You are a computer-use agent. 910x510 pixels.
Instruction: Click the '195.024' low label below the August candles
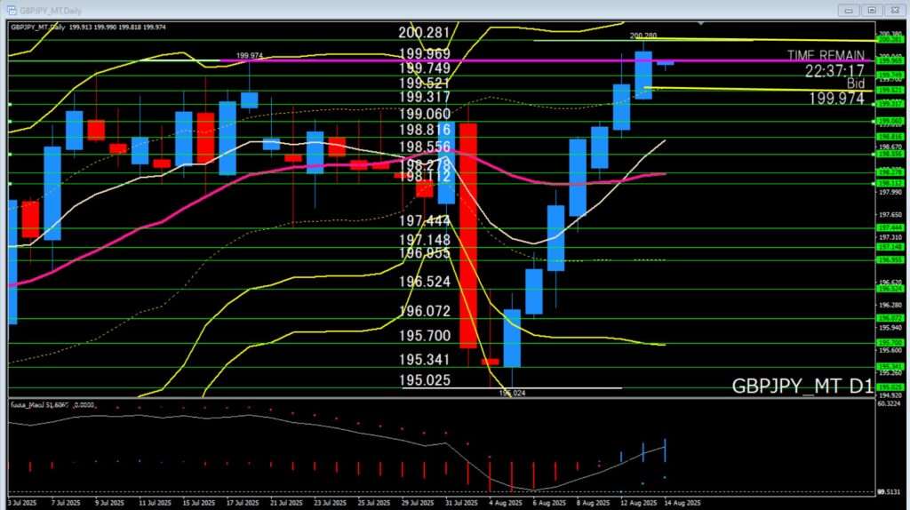[512, 393]
